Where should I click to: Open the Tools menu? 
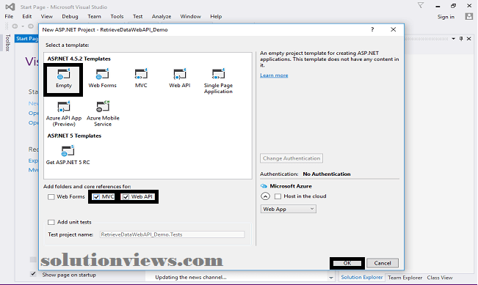[x=117, y=16]
